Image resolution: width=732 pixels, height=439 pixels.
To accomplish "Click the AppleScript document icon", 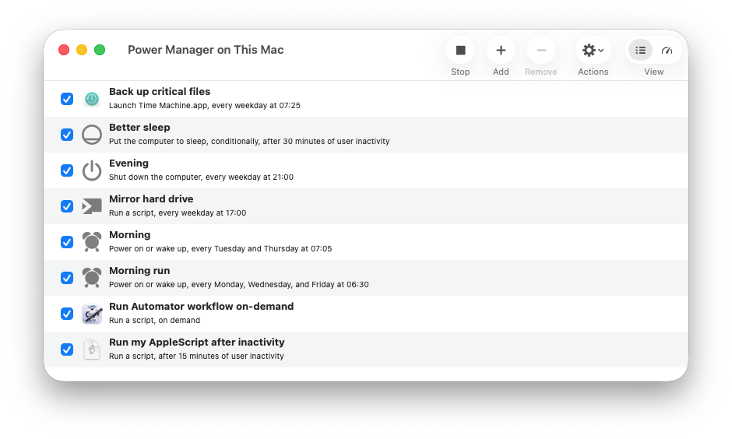I will pos(92,349).
